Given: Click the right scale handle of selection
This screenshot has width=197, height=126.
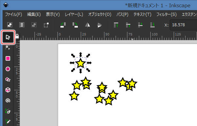Looking at the screenshot, I should (x=89, y=63).
